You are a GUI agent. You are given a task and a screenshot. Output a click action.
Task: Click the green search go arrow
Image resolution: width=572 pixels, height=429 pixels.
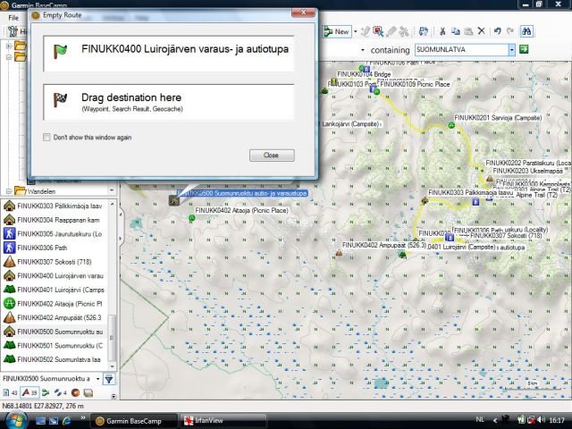[x=526, y=51]
